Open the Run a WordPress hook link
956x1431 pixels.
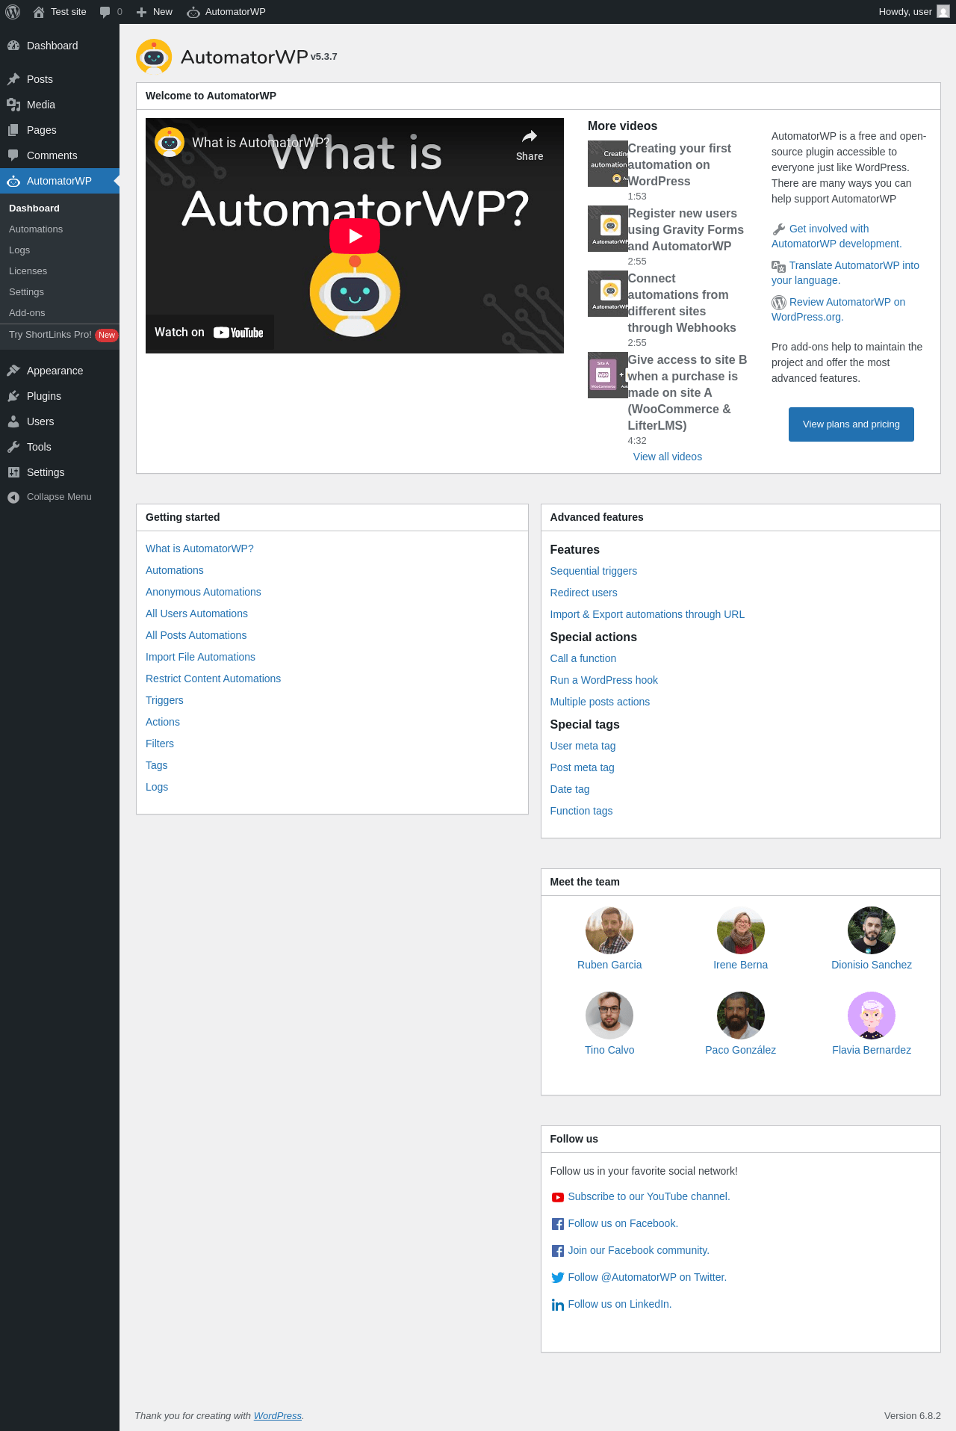click(604, 680)
